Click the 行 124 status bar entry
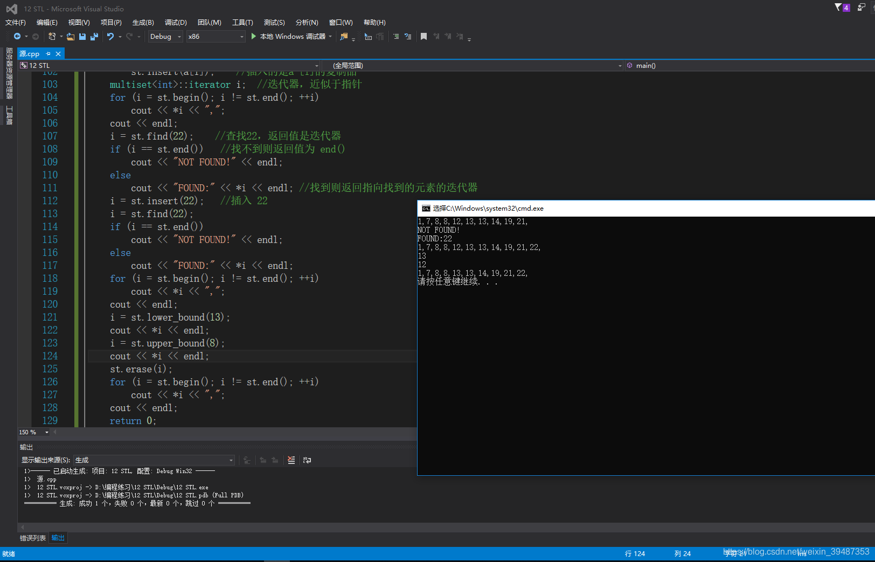Viewport: 875px width, 562px height. [x=635, y=553]
